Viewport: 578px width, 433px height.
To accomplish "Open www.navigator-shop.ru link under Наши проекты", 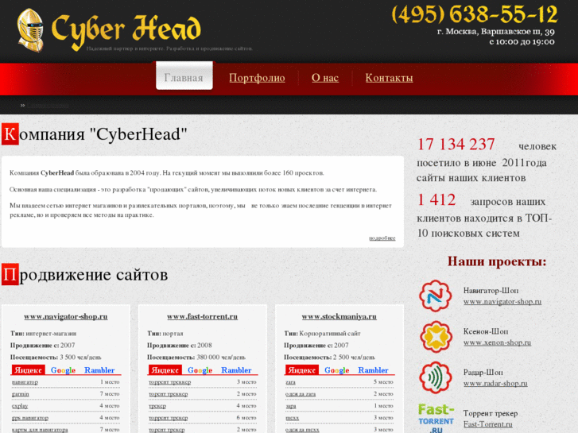I will click(x=502, y=301).
